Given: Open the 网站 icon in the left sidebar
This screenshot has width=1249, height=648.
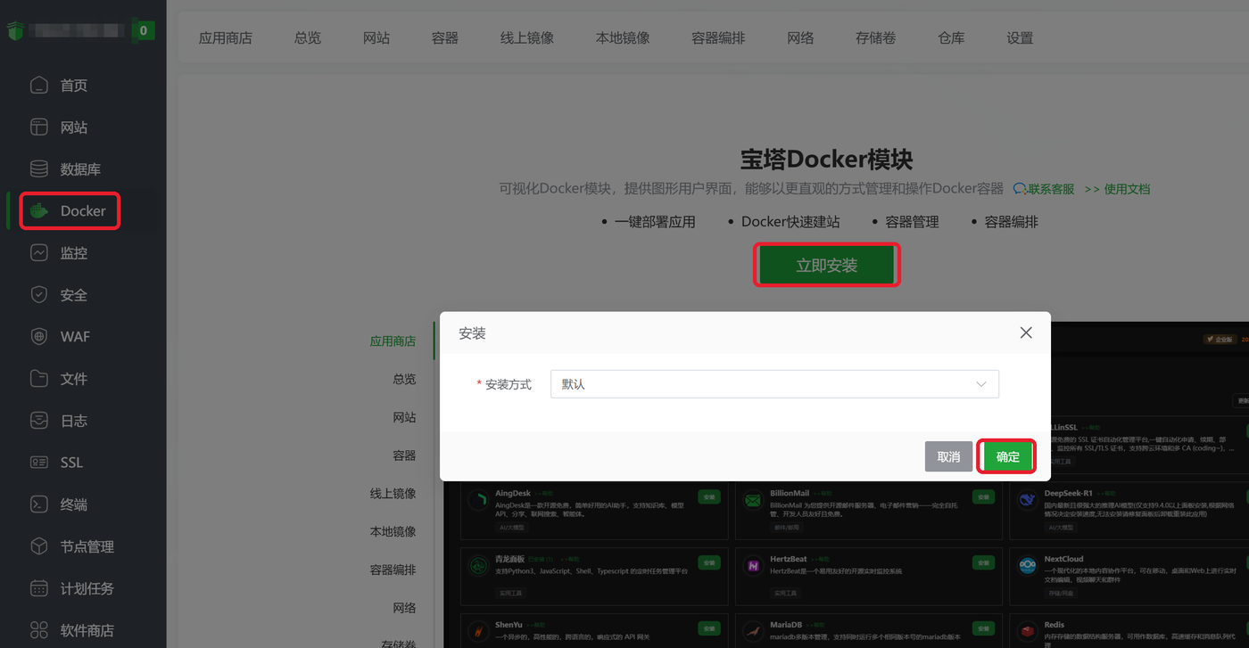Looking at the screenshot, I should (x=38, y=127).
